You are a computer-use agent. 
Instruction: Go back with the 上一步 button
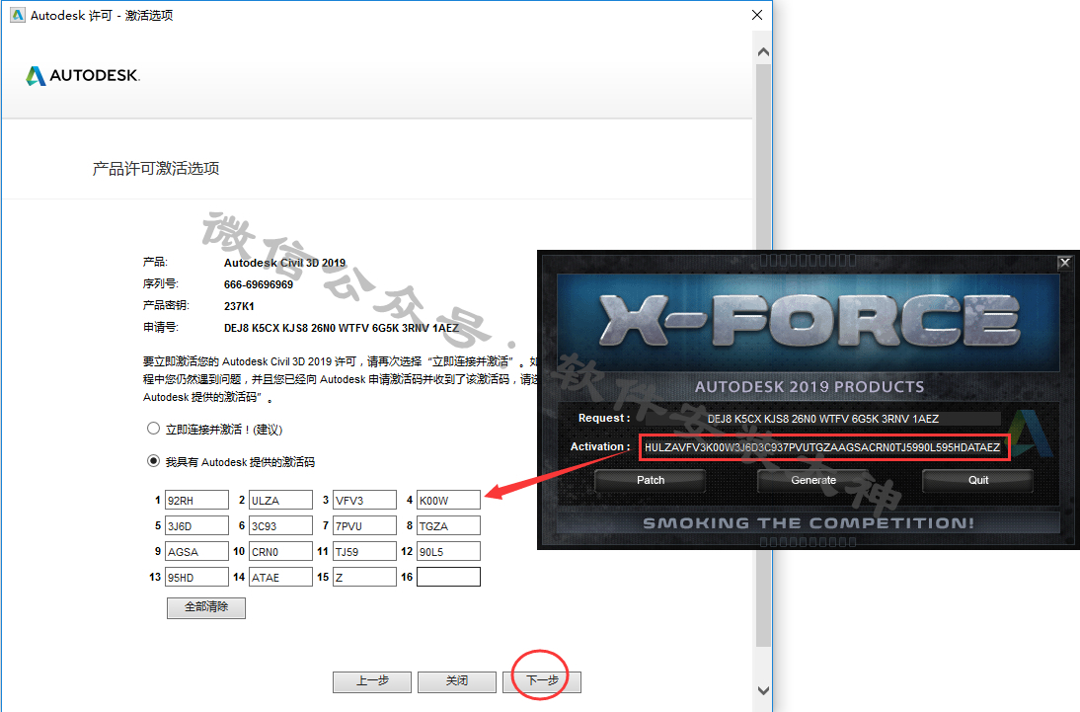[372, 681]
